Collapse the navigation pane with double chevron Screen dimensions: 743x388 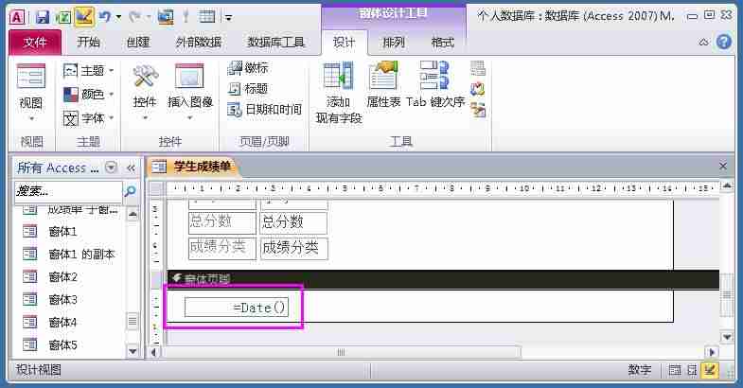[132, 168]
